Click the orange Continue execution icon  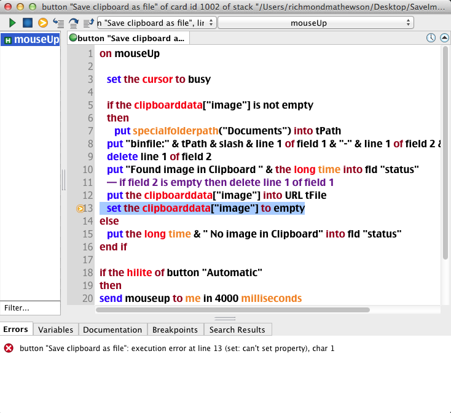42,23
